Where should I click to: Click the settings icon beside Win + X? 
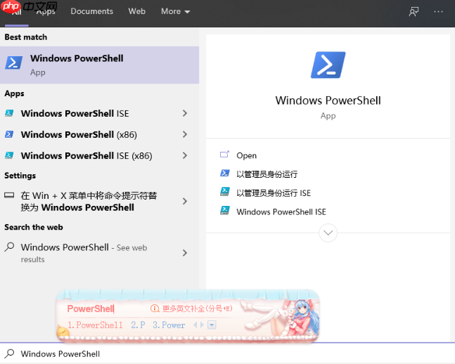pyautogui.click(x=9, y=195)
